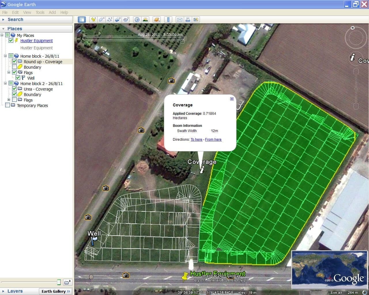This screenshot has height=295, width=369.
Task: Click the Hustler Equipment yellow pushpin on map
Action: point(185,276)
